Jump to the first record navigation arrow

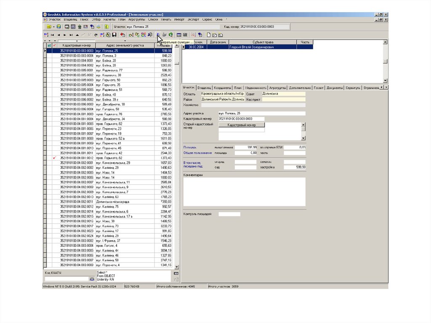53,35
